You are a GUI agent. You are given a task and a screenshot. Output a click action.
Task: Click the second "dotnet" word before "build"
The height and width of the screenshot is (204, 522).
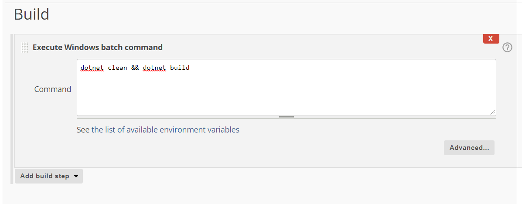154,68
